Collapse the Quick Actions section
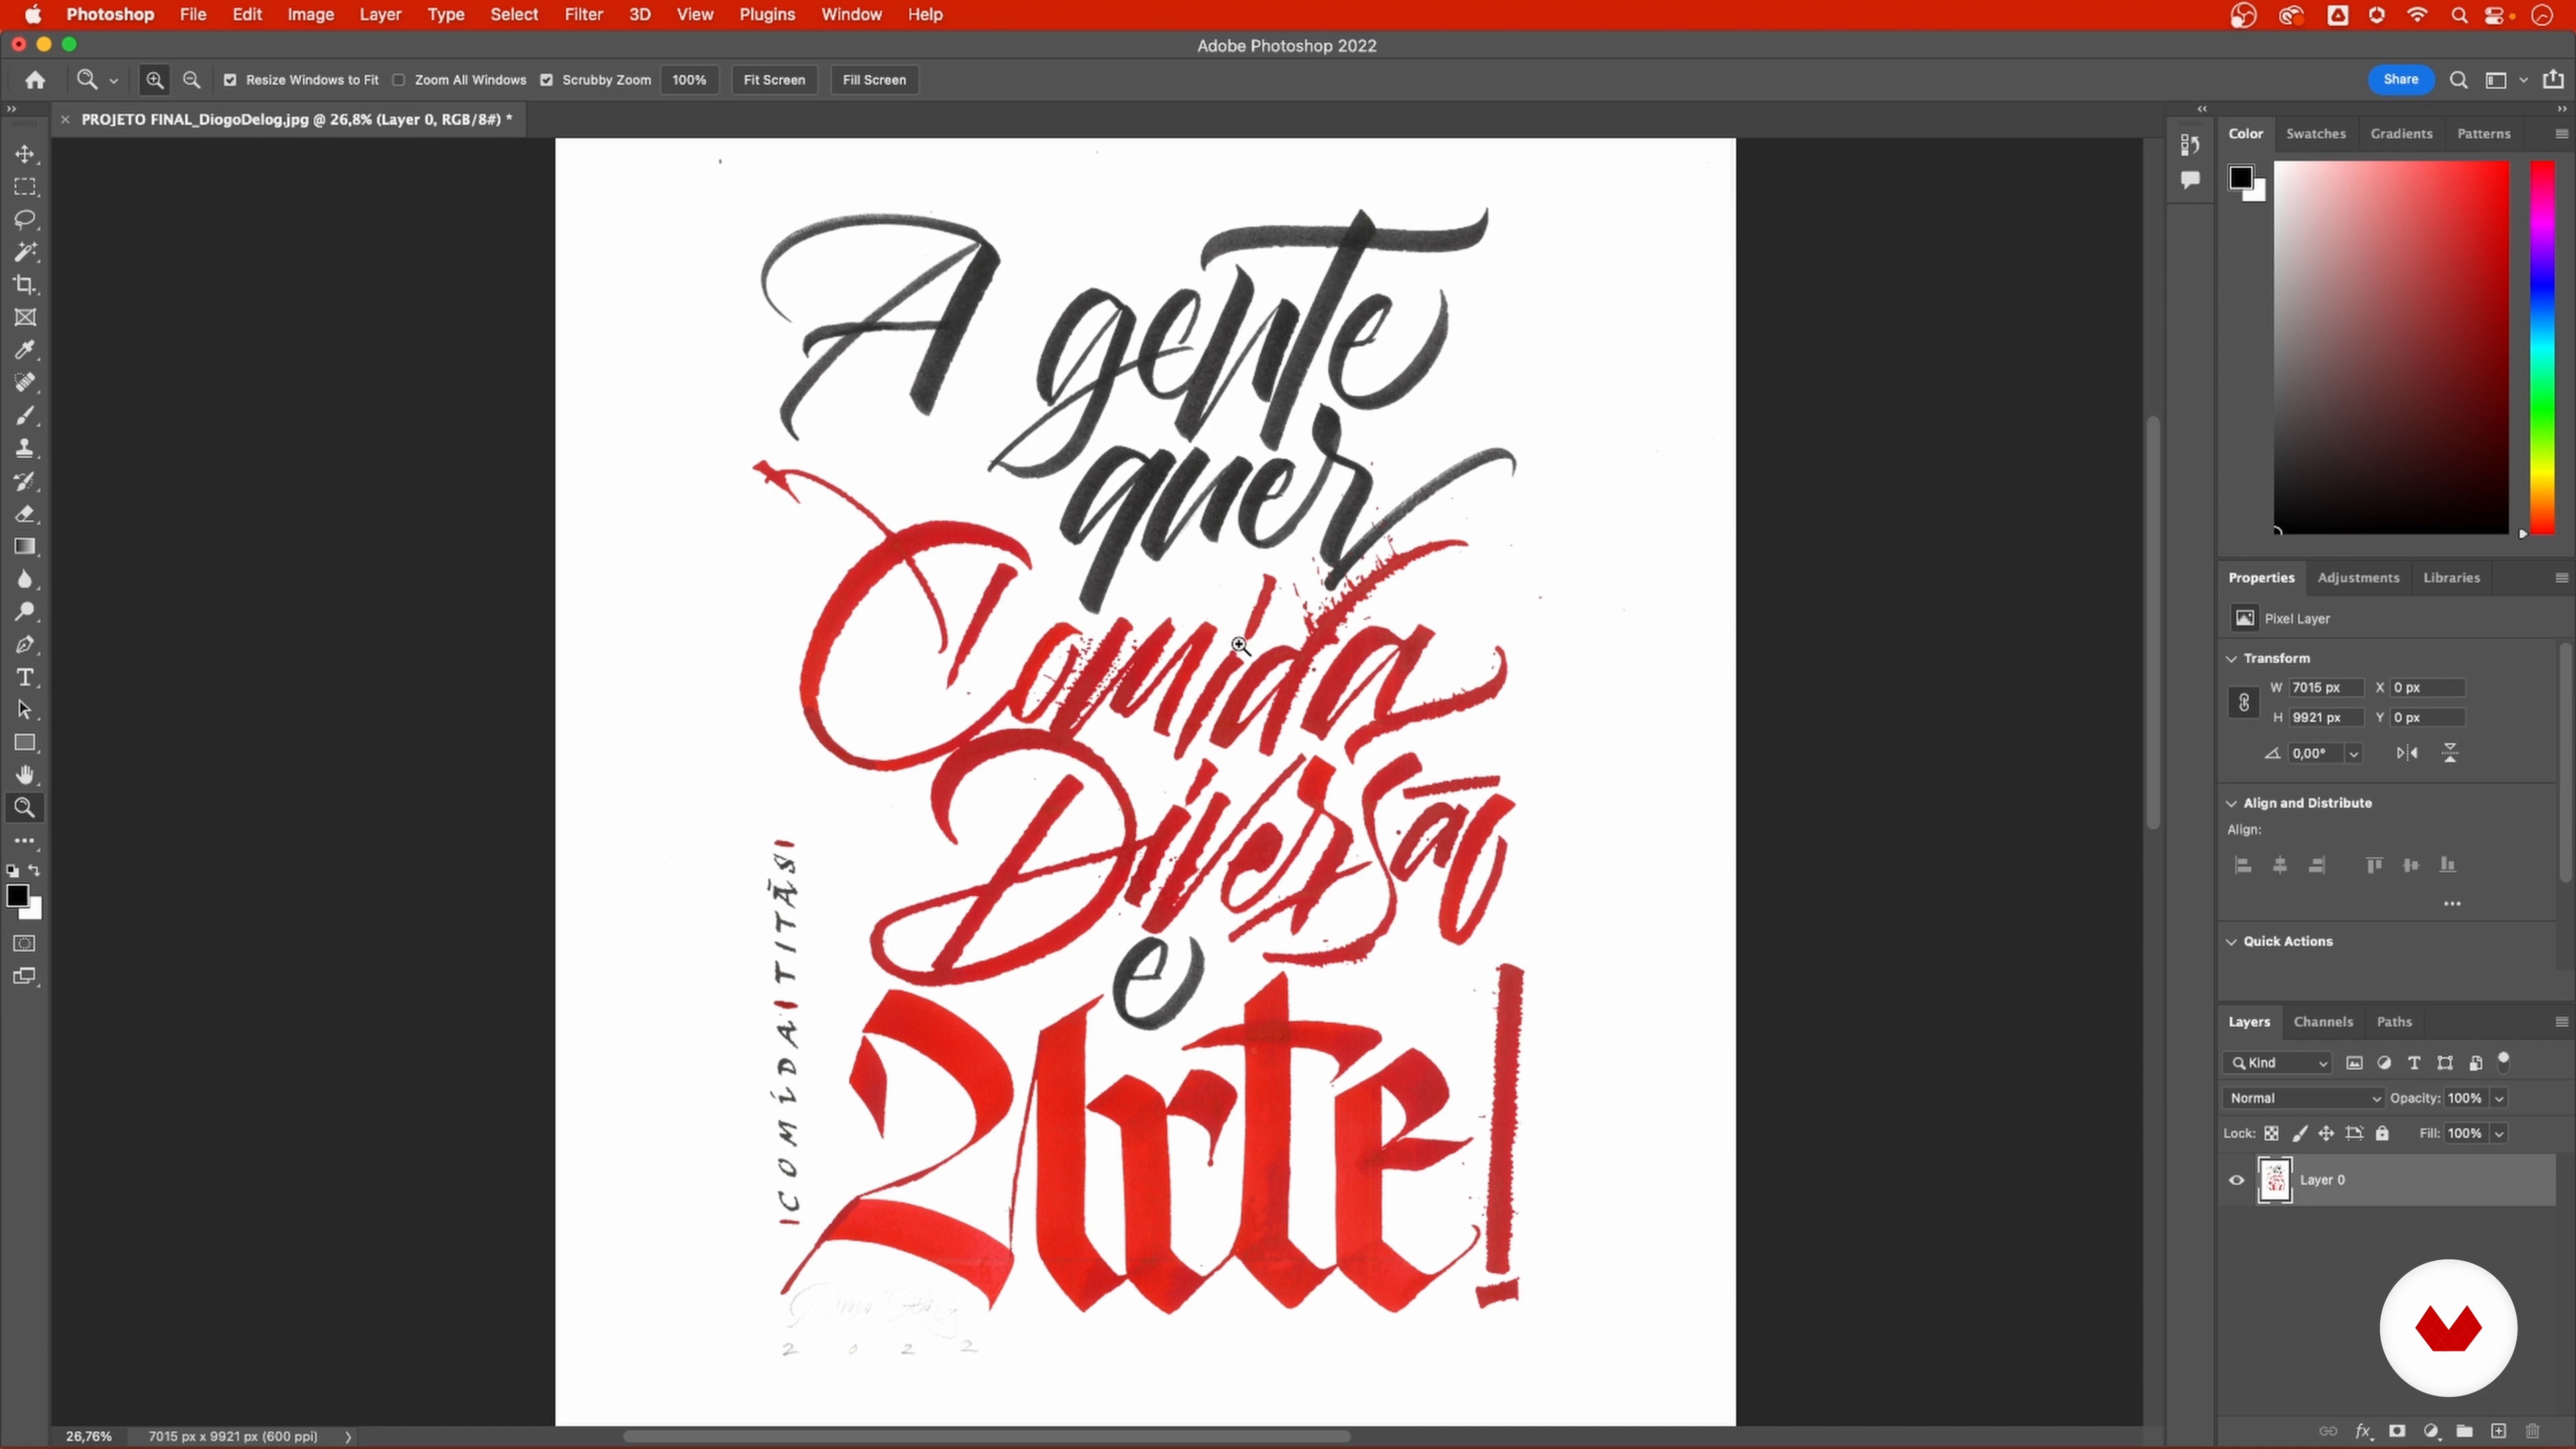Screen dimensions: 2576x1449 pyautogui.click(x=2232, y=941)
